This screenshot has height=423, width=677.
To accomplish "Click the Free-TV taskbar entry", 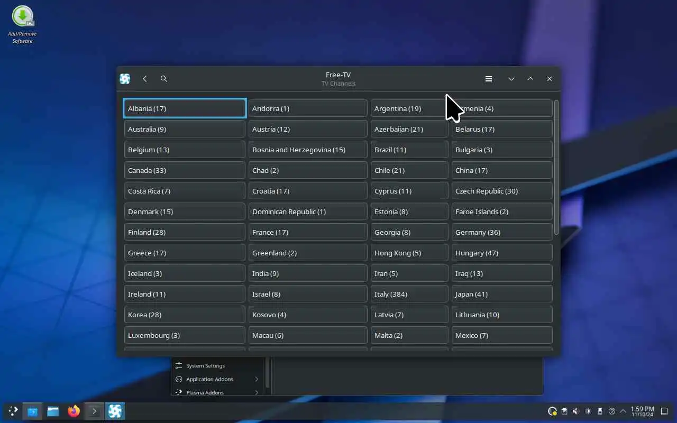I will 115,411.
